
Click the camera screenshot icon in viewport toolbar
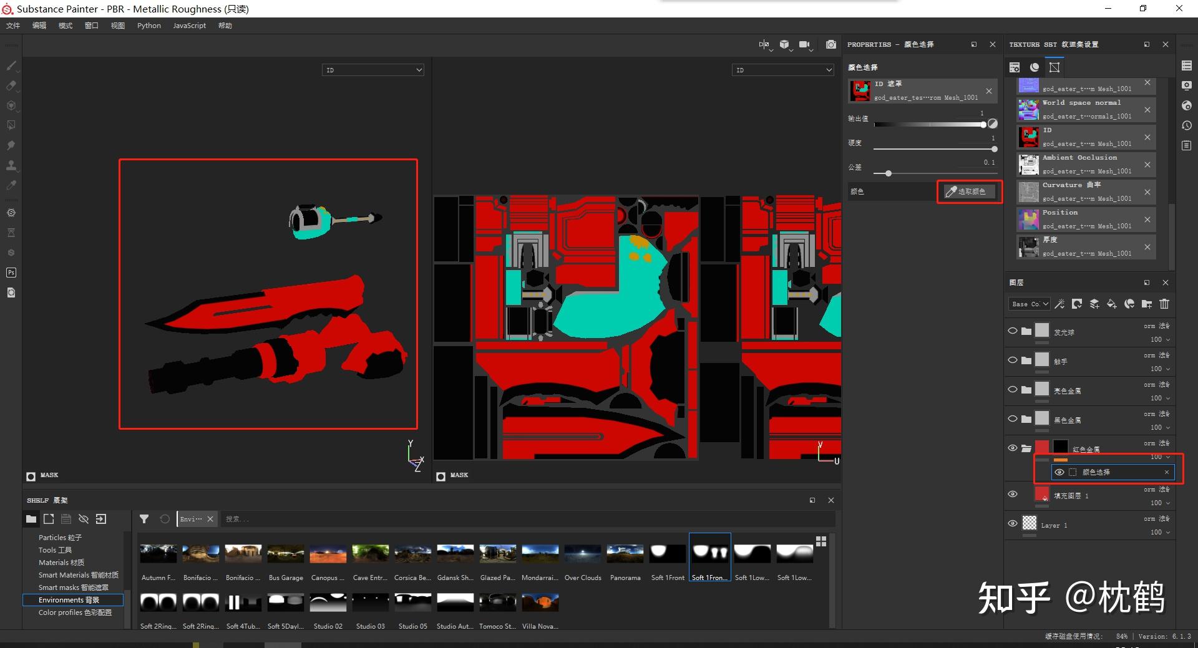coord(830,44)
